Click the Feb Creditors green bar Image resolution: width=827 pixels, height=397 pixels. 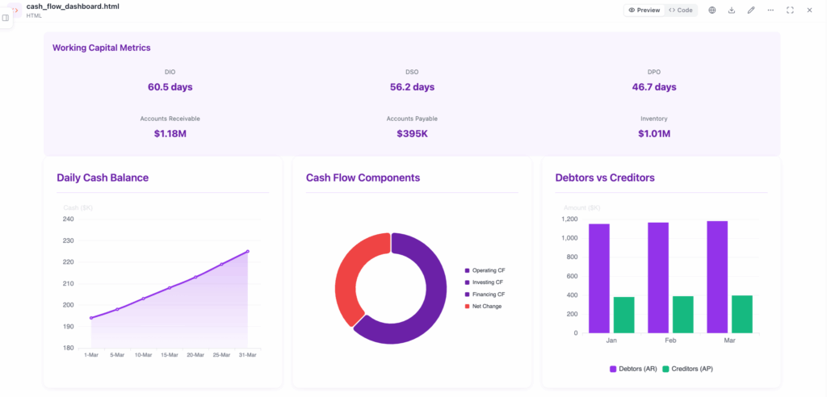682,315
